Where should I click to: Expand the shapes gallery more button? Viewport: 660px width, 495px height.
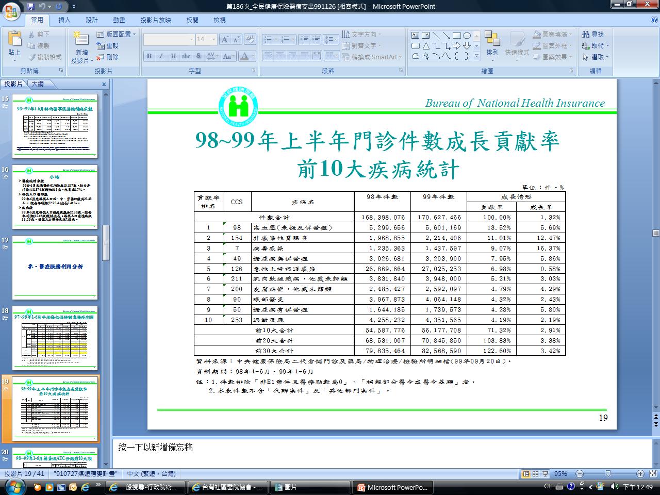point(476,56)
